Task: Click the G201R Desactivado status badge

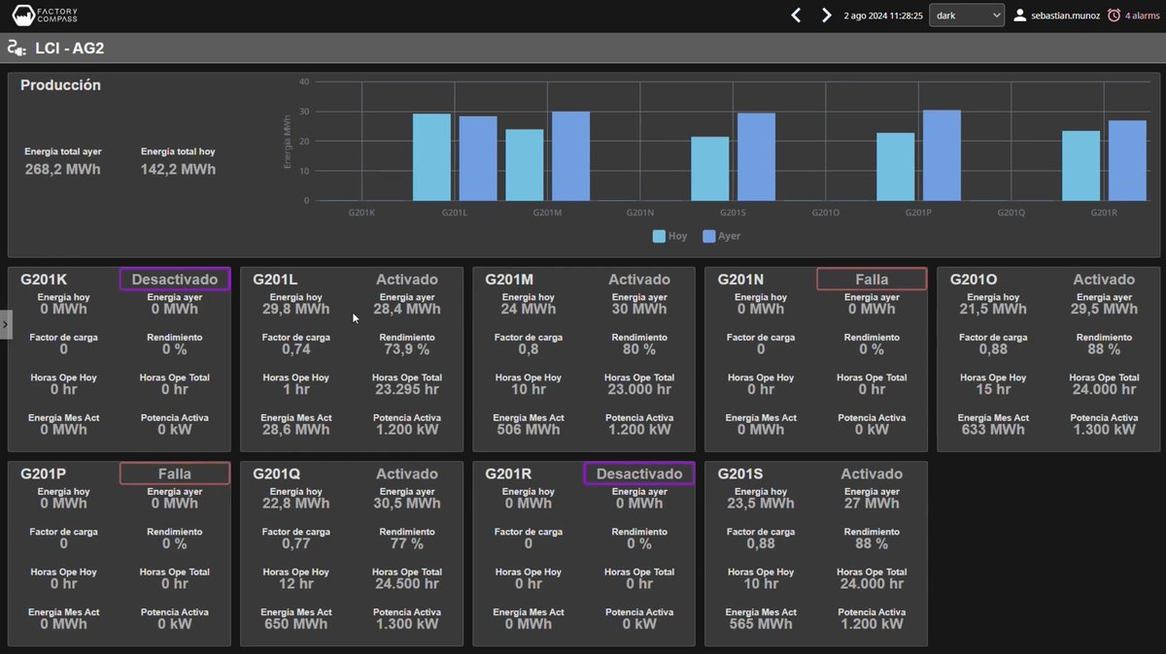Action: click(639, 474)
